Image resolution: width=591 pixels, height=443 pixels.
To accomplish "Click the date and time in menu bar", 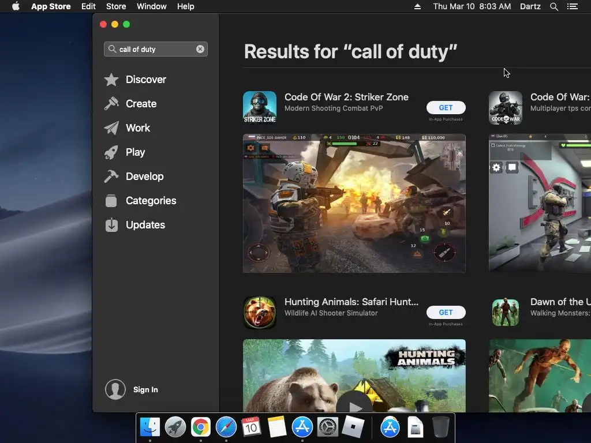I will click(x=472, y=6).
